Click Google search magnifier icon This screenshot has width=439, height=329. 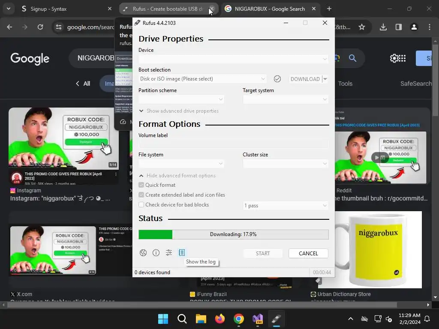click(x=352, y=58)
